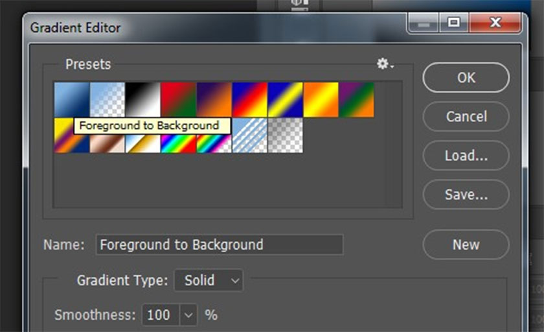Click the Load... button
The height and width of the screenshot is (332, 544).
point(466,156)
